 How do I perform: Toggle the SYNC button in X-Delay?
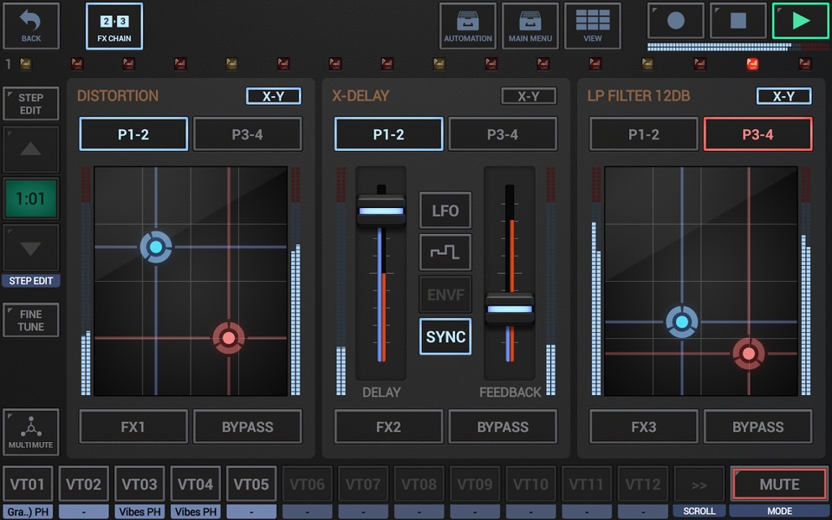(445, 336)
